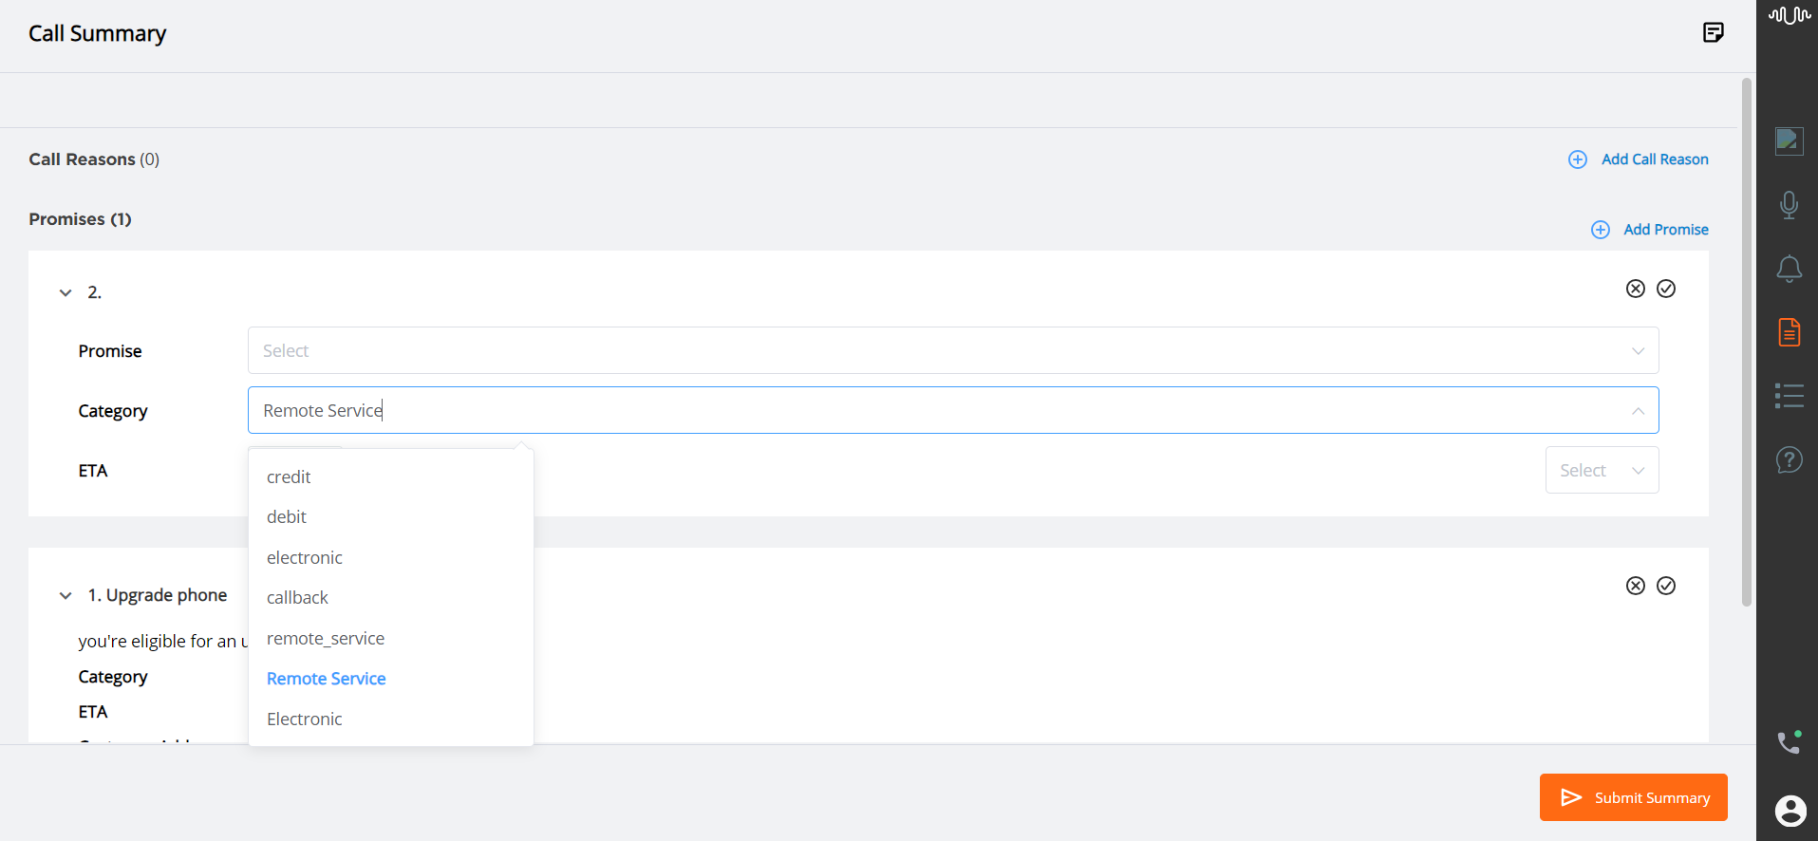Image resolution: width=1818 pixels, height=841 pixels.
Task: Select the orange summary document icon
Action: click(x=1789, y=332)
